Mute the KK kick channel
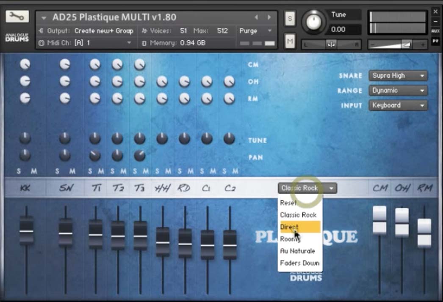This screenshot has width=443, height=302. [x=34, y=171]
